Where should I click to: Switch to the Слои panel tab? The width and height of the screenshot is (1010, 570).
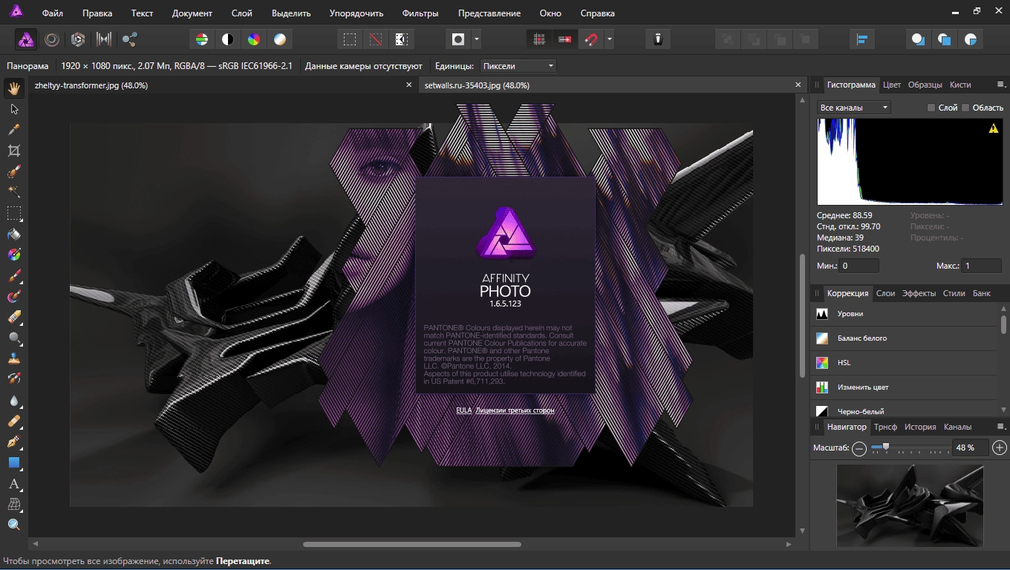tap(885, 293)
